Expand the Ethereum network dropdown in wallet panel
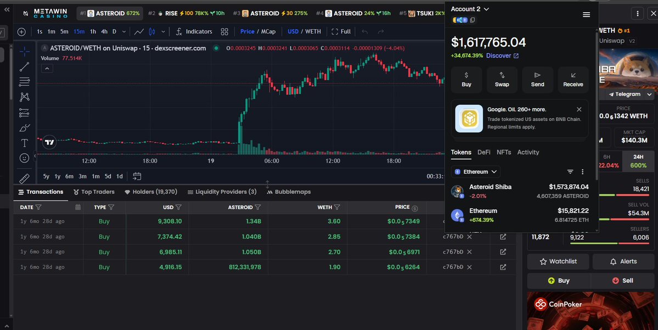 [475, 171]
